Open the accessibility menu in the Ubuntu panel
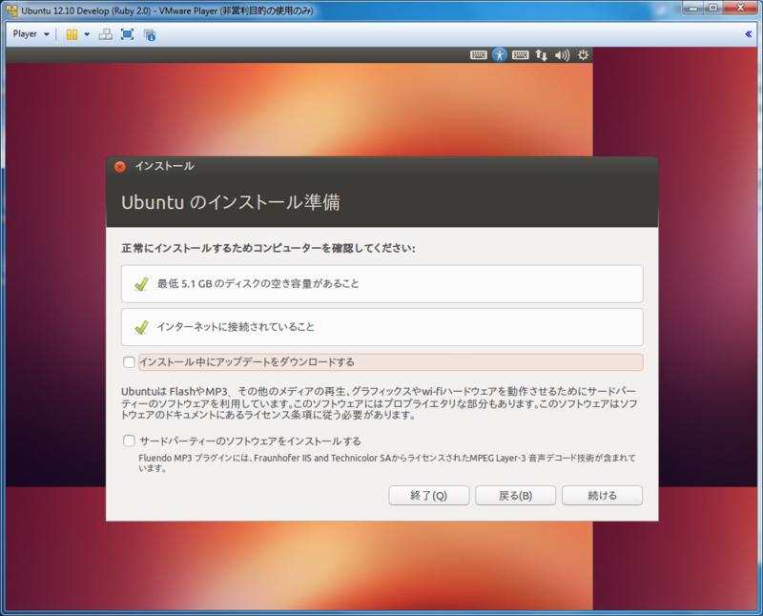763x616 pixels. coord(499,55)
